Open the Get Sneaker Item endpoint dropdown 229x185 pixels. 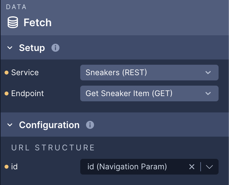tap(149, 93)
